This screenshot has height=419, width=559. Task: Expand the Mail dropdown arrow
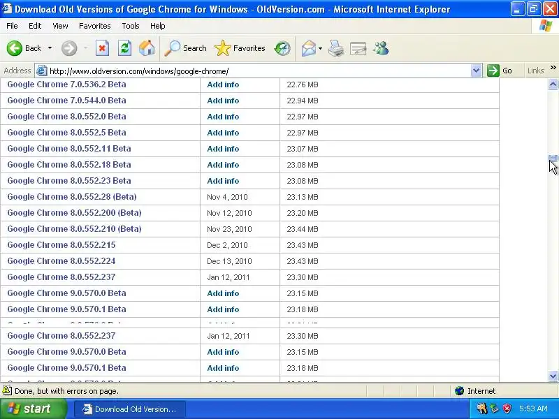(320, 48)
